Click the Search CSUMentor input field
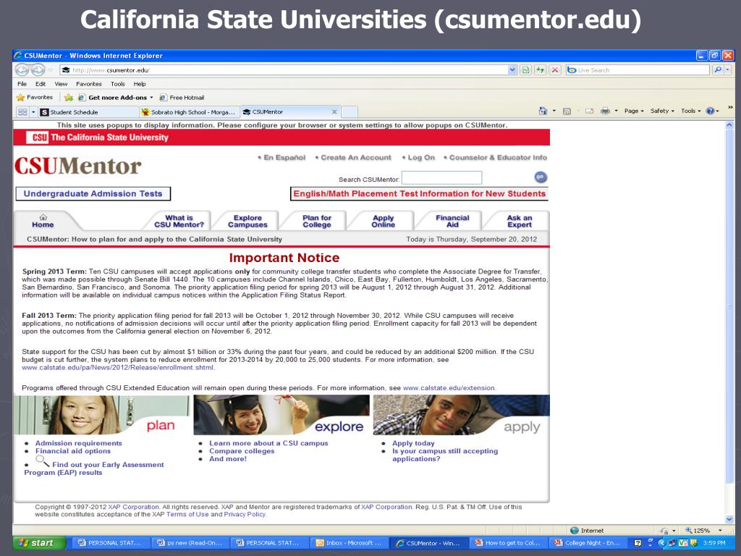Image resolution: width=741 pixels, height=556 pixels. [x=441, y=178]
